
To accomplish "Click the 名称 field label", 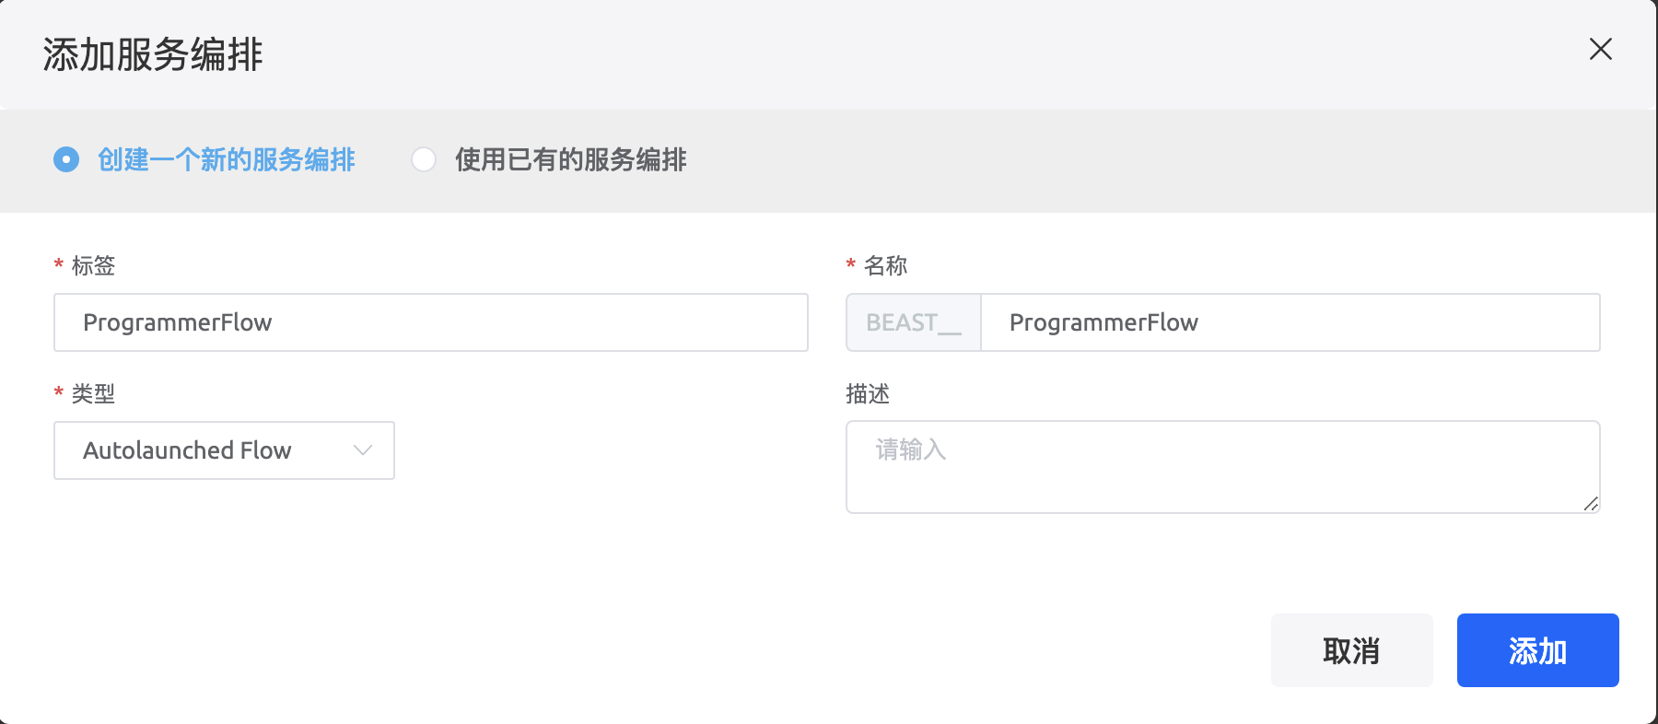I will point(885,266).
